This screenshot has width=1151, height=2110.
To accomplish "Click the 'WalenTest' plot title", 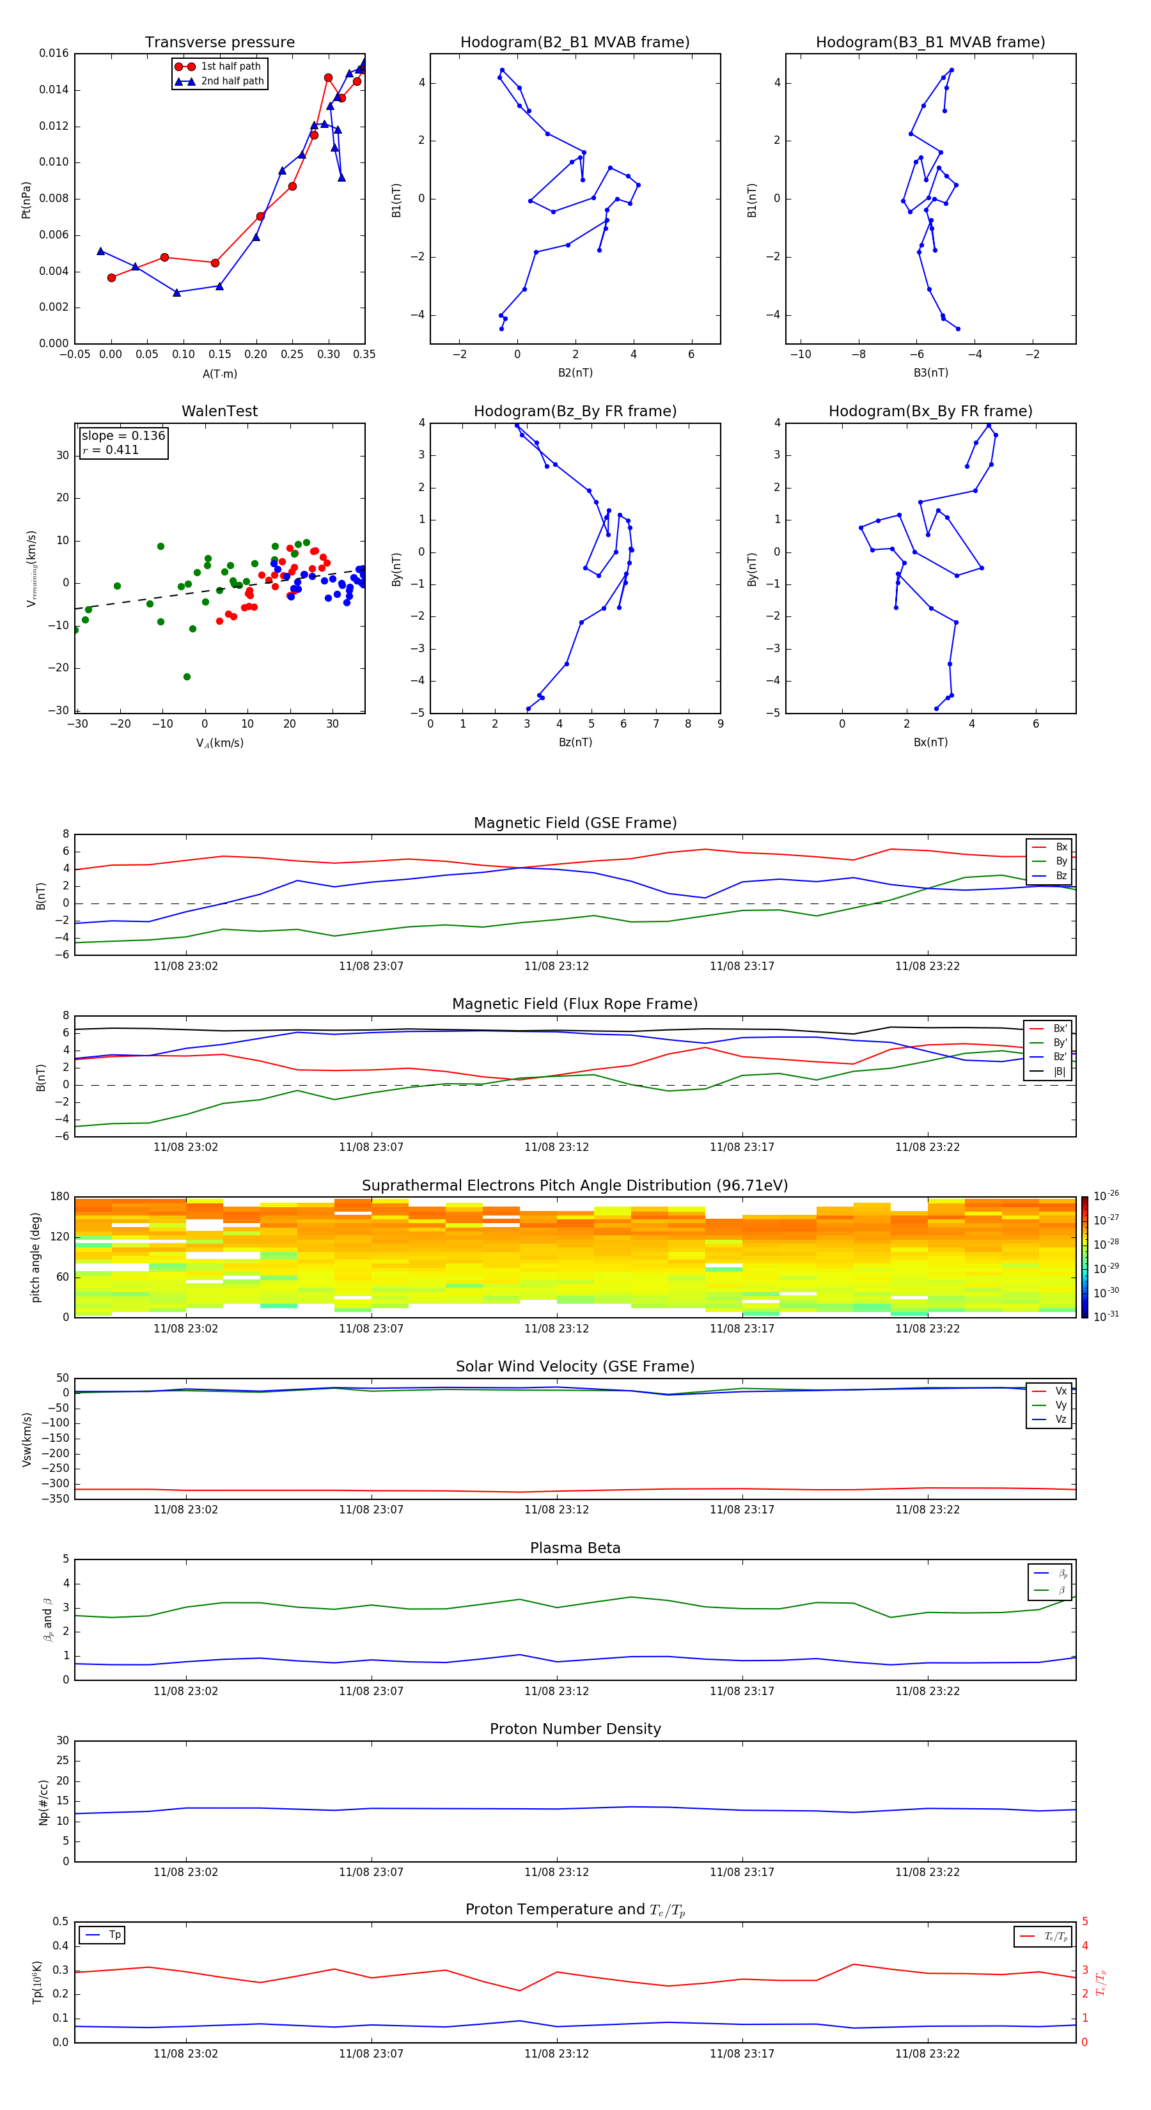I will [x=219, y=411].
